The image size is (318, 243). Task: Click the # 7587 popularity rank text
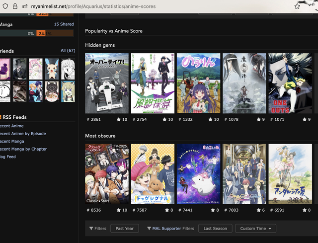pyautogui.click(x=140, y=210)
